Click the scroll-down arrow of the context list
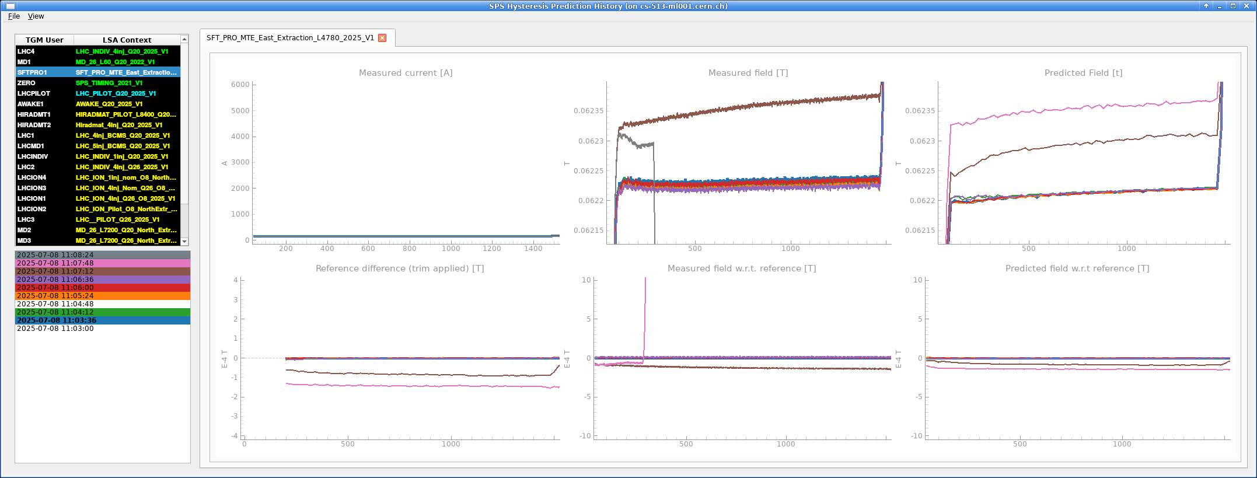 click(x=184, y=241)
